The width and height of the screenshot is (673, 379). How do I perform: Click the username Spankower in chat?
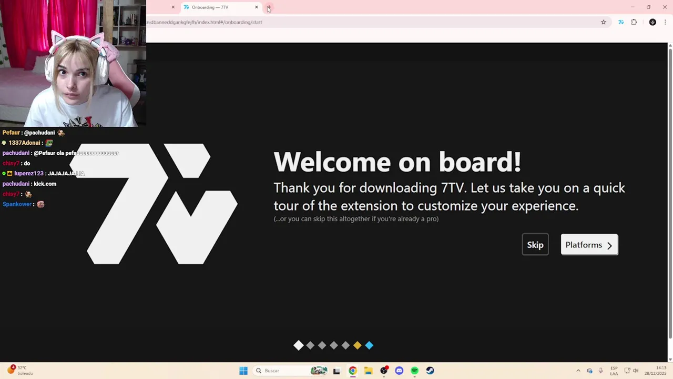pos(17,204)
